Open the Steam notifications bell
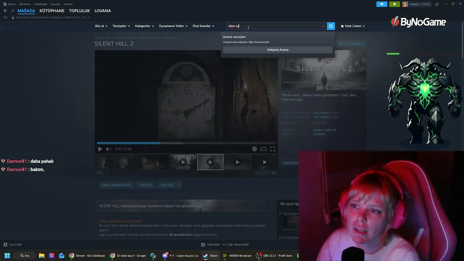Screen dimensions: 464x261 [394, 4]
